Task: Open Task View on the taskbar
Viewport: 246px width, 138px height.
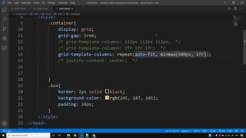Action: [60, 135]
